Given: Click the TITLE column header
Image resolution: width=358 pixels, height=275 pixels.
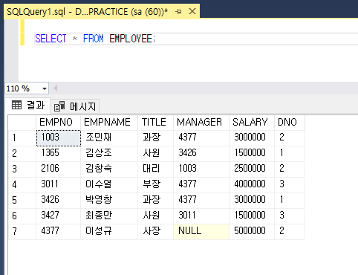Looking at the screenshot, I should [156, 122].
